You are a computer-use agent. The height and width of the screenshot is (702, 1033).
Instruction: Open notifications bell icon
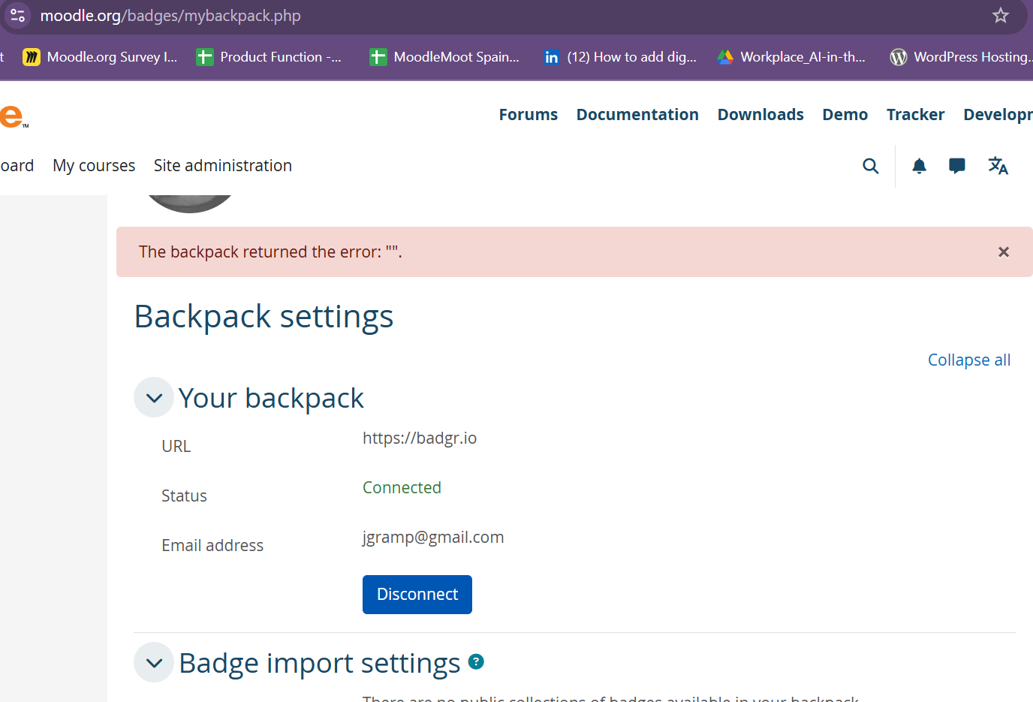point(919,166)
